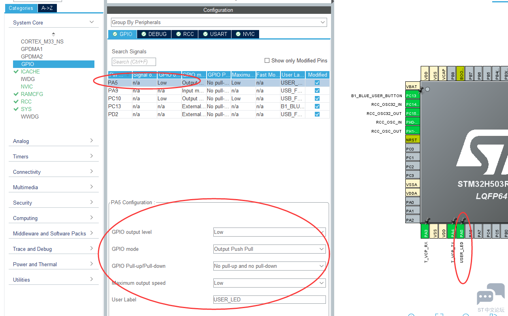Toggle Modified checkbox in PD2 row

pyautogui.click(x=317, y=115)
